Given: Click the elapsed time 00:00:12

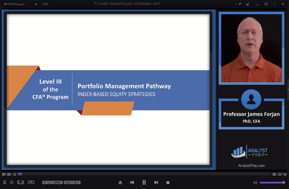Looking at the screenshot, I should point(9,174).
